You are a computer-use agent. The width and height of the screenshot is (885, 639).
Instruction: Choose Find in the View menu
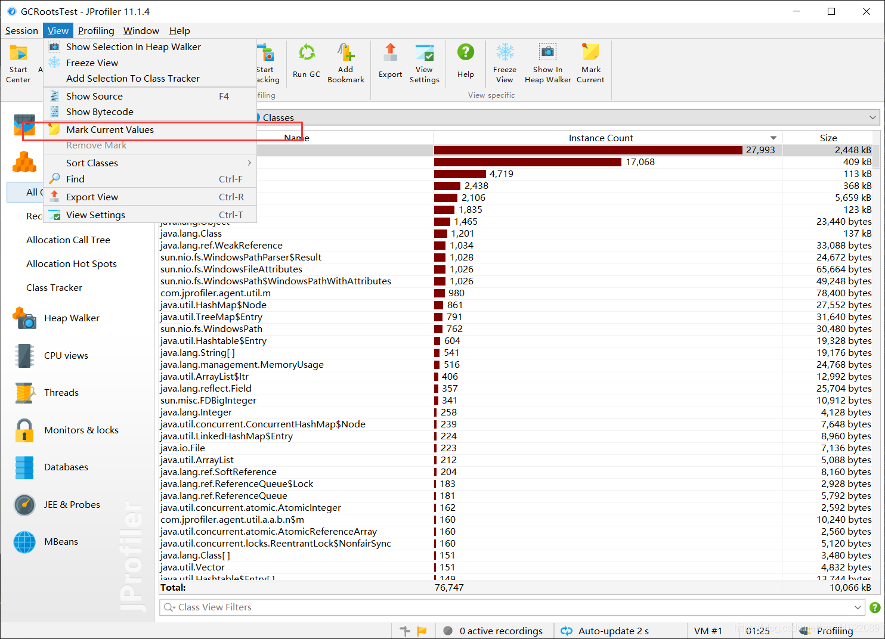[150, 179]
